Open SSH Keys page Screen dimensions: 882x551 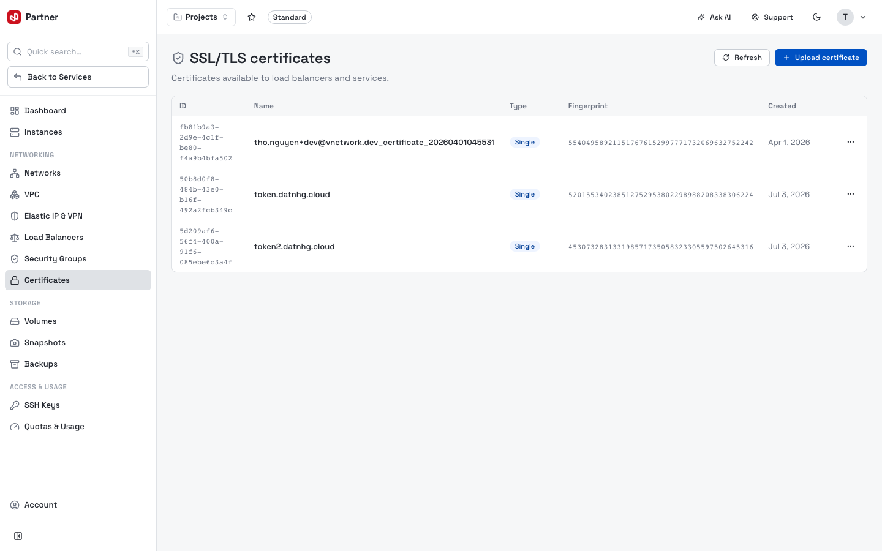(x=78, y=405)
